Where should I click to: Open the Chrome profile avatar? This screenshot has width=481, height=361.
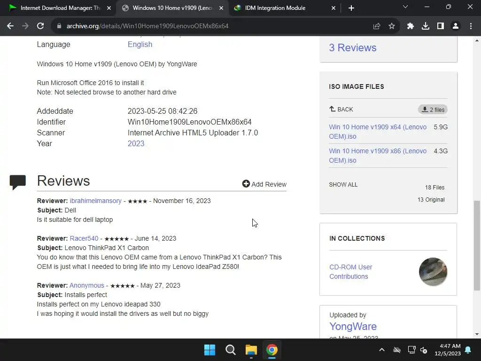pos(456,26)
